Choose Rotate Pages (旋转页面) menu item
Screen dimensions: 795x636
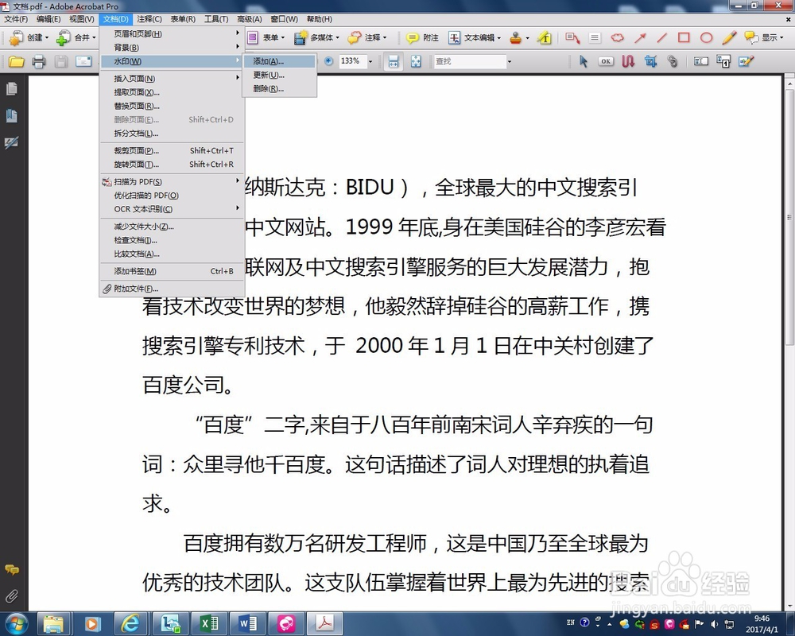172,164
